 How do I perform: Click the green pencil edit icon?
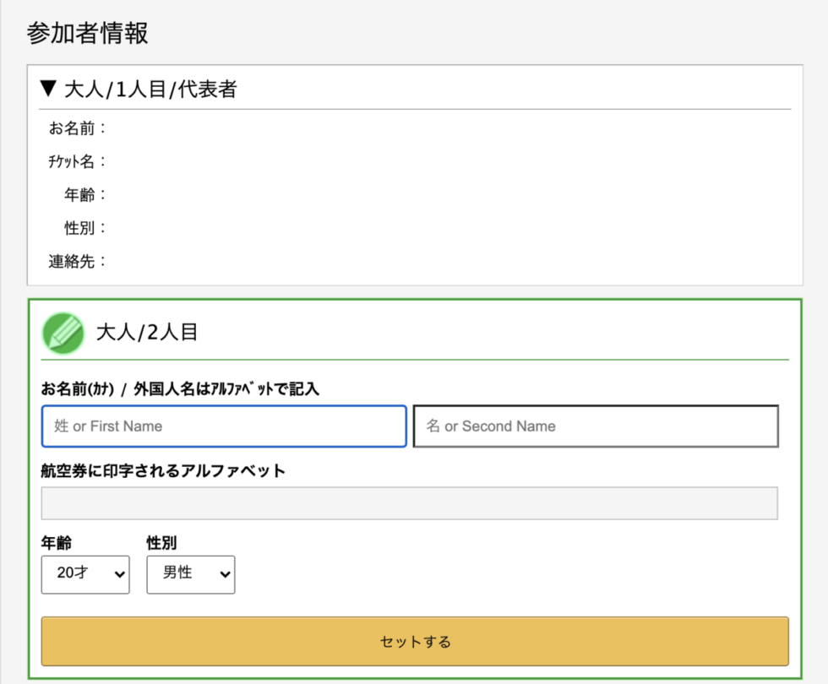(x=63, y=333)
